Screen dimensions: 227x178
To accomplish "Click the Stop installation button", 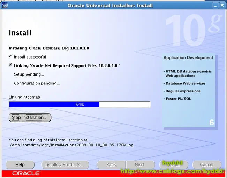I will pos(30,117).
